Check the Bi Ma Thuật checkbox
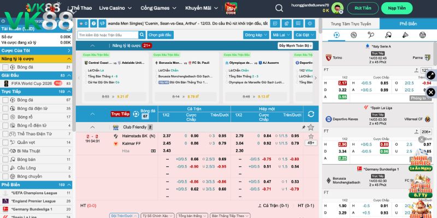 coord(5,151)
